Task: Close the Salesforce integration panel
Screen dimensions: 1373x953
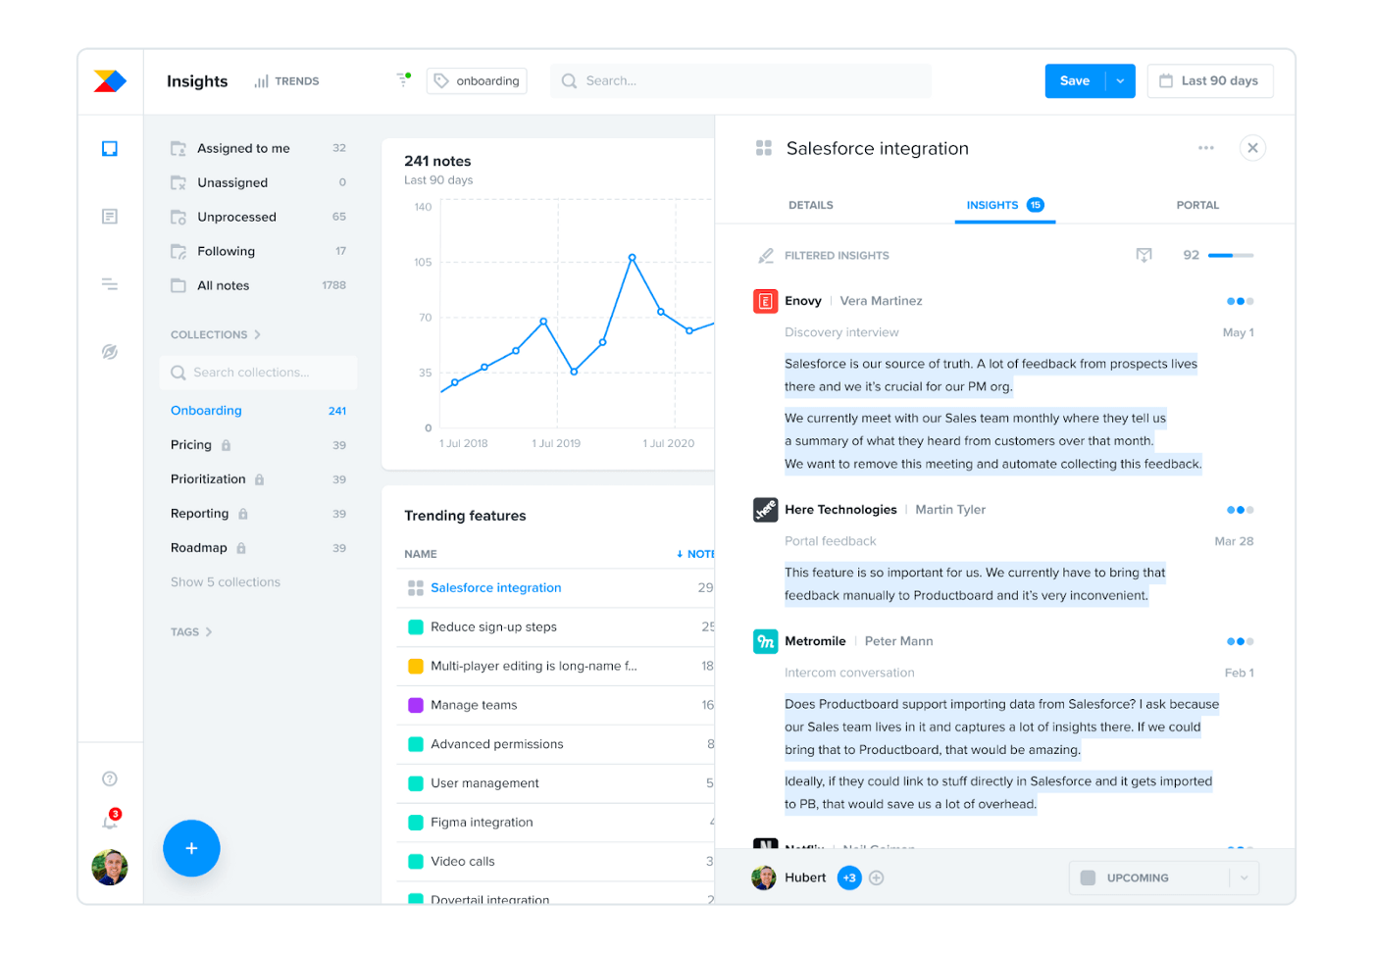Action: click(x=1252, y=148)
